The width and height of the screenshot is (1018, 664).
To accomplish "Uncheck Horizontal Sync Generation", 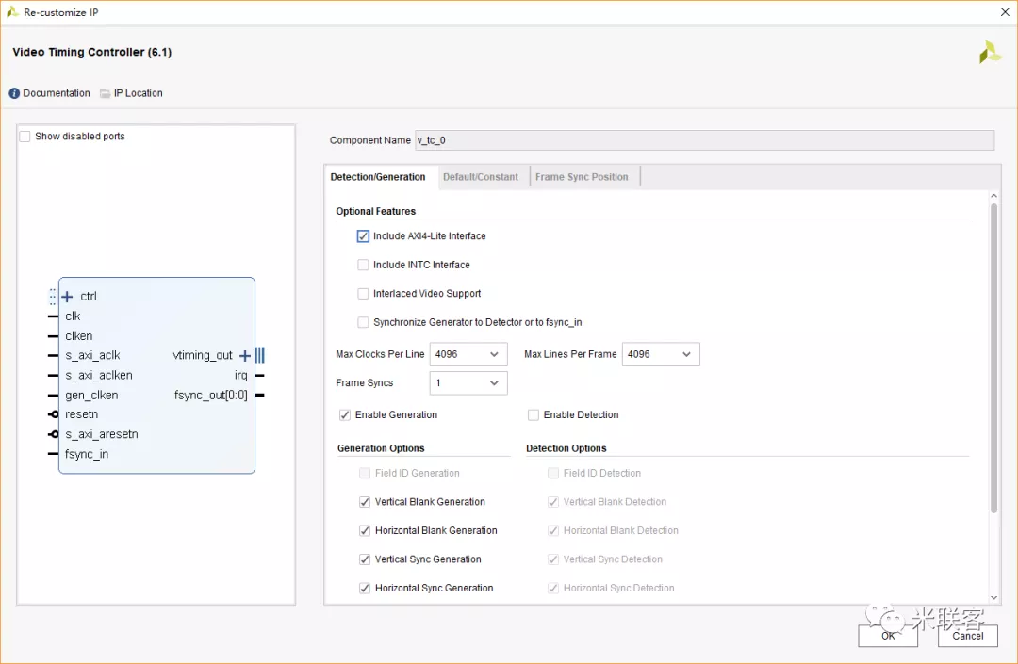I will (365, 588).
